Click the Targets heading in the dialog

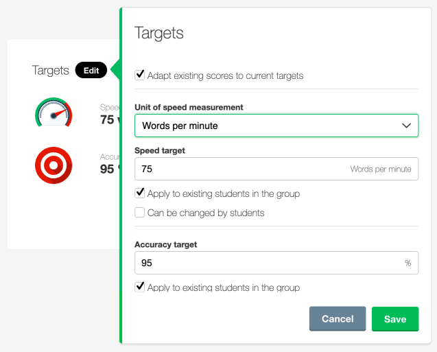coord(158,33)
